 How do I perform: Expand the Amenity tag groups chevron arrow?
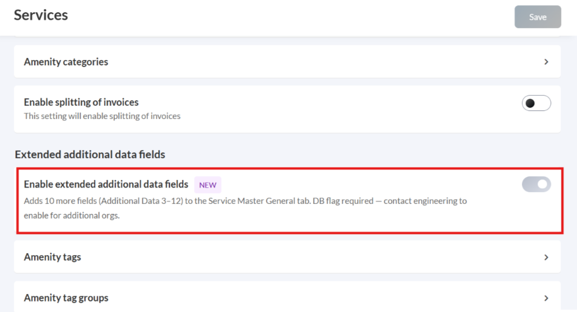coord(546,298)
